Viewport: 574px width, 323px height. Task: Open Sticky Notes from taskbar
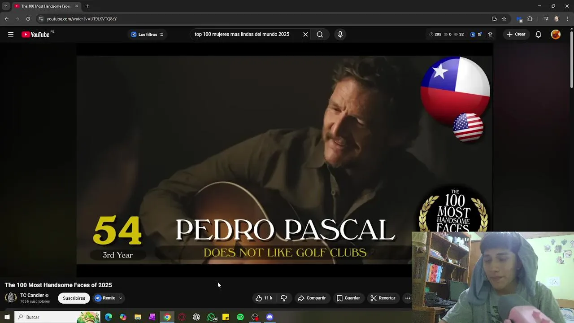226,317
